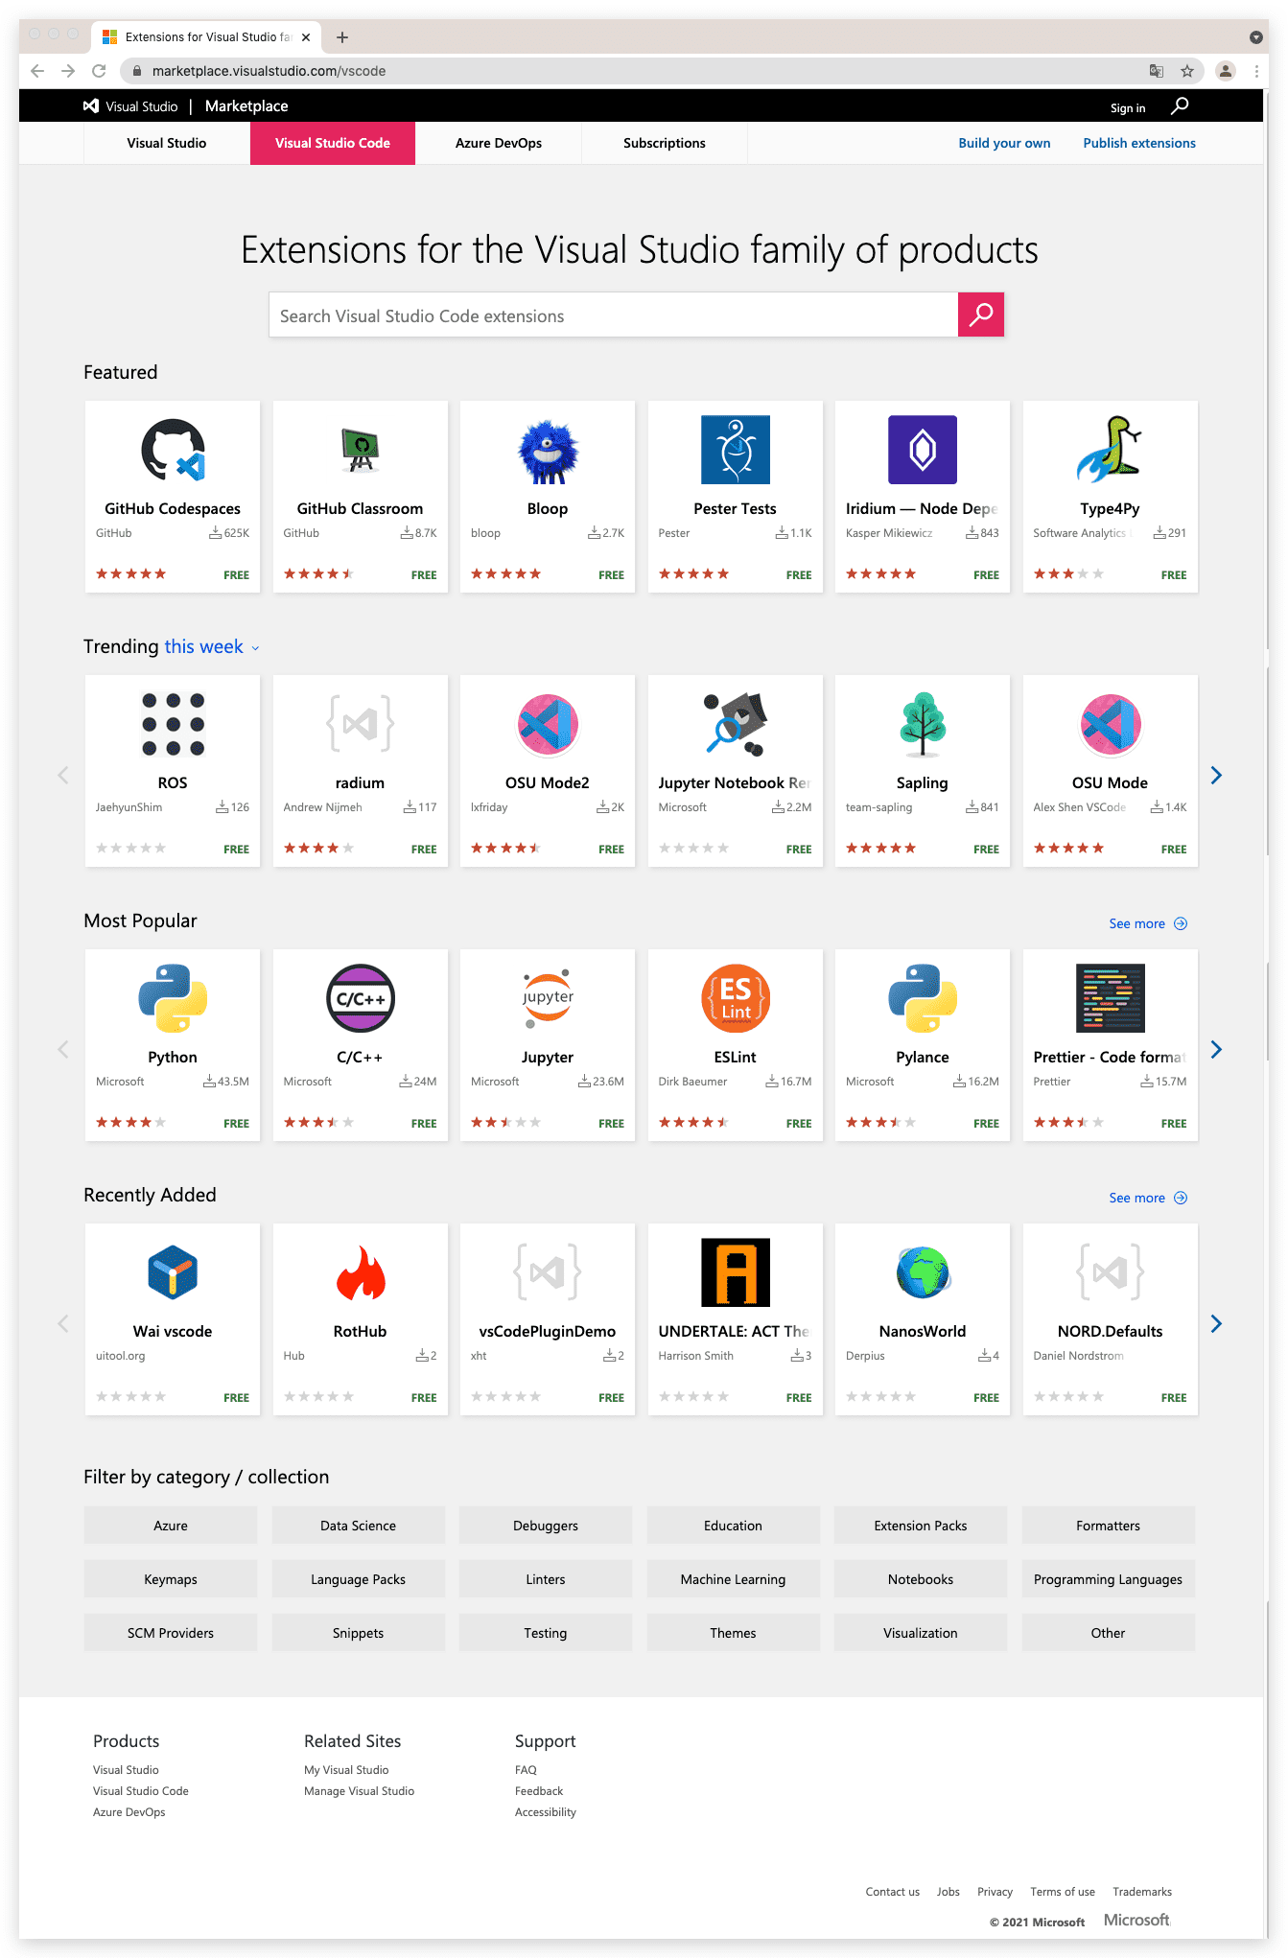Filter by the Programming Languages category
Viewport: 1288px width, 1958px height.
(1109, 1579)
